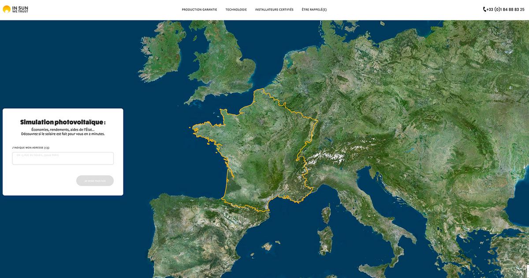Click the Simulation photovoltaïque heading

pyautogui.click(x=63, y=122)
